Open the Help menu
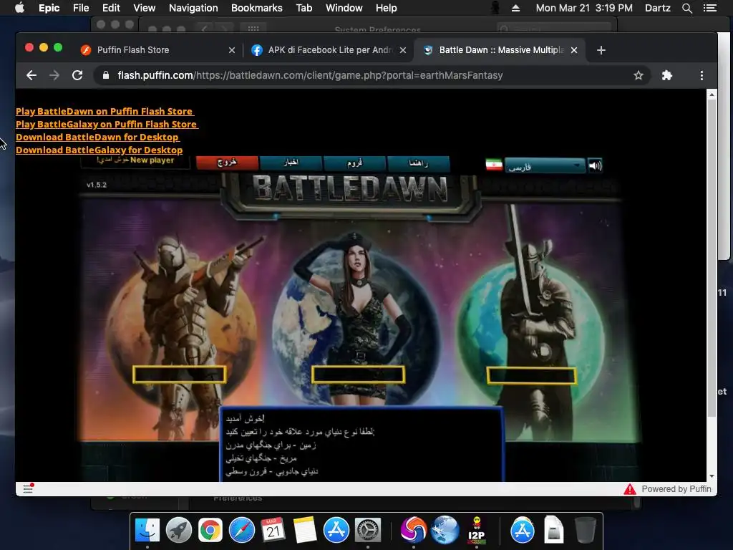This screenshot has width=733, height=550. point(386,8)
